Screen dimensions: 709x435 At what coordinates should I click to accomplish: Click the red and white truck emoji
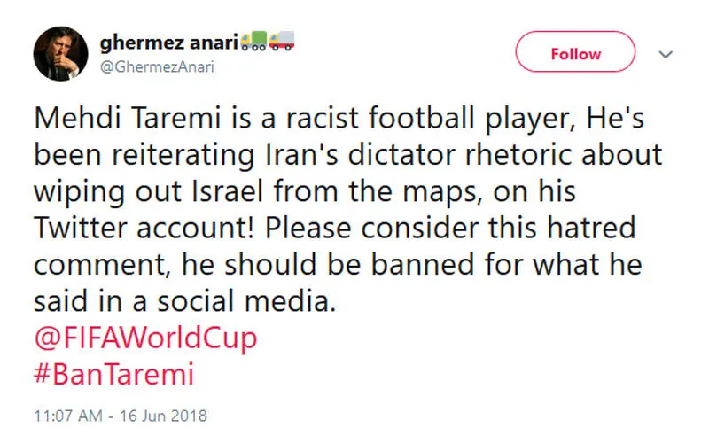tap(282, 41)
